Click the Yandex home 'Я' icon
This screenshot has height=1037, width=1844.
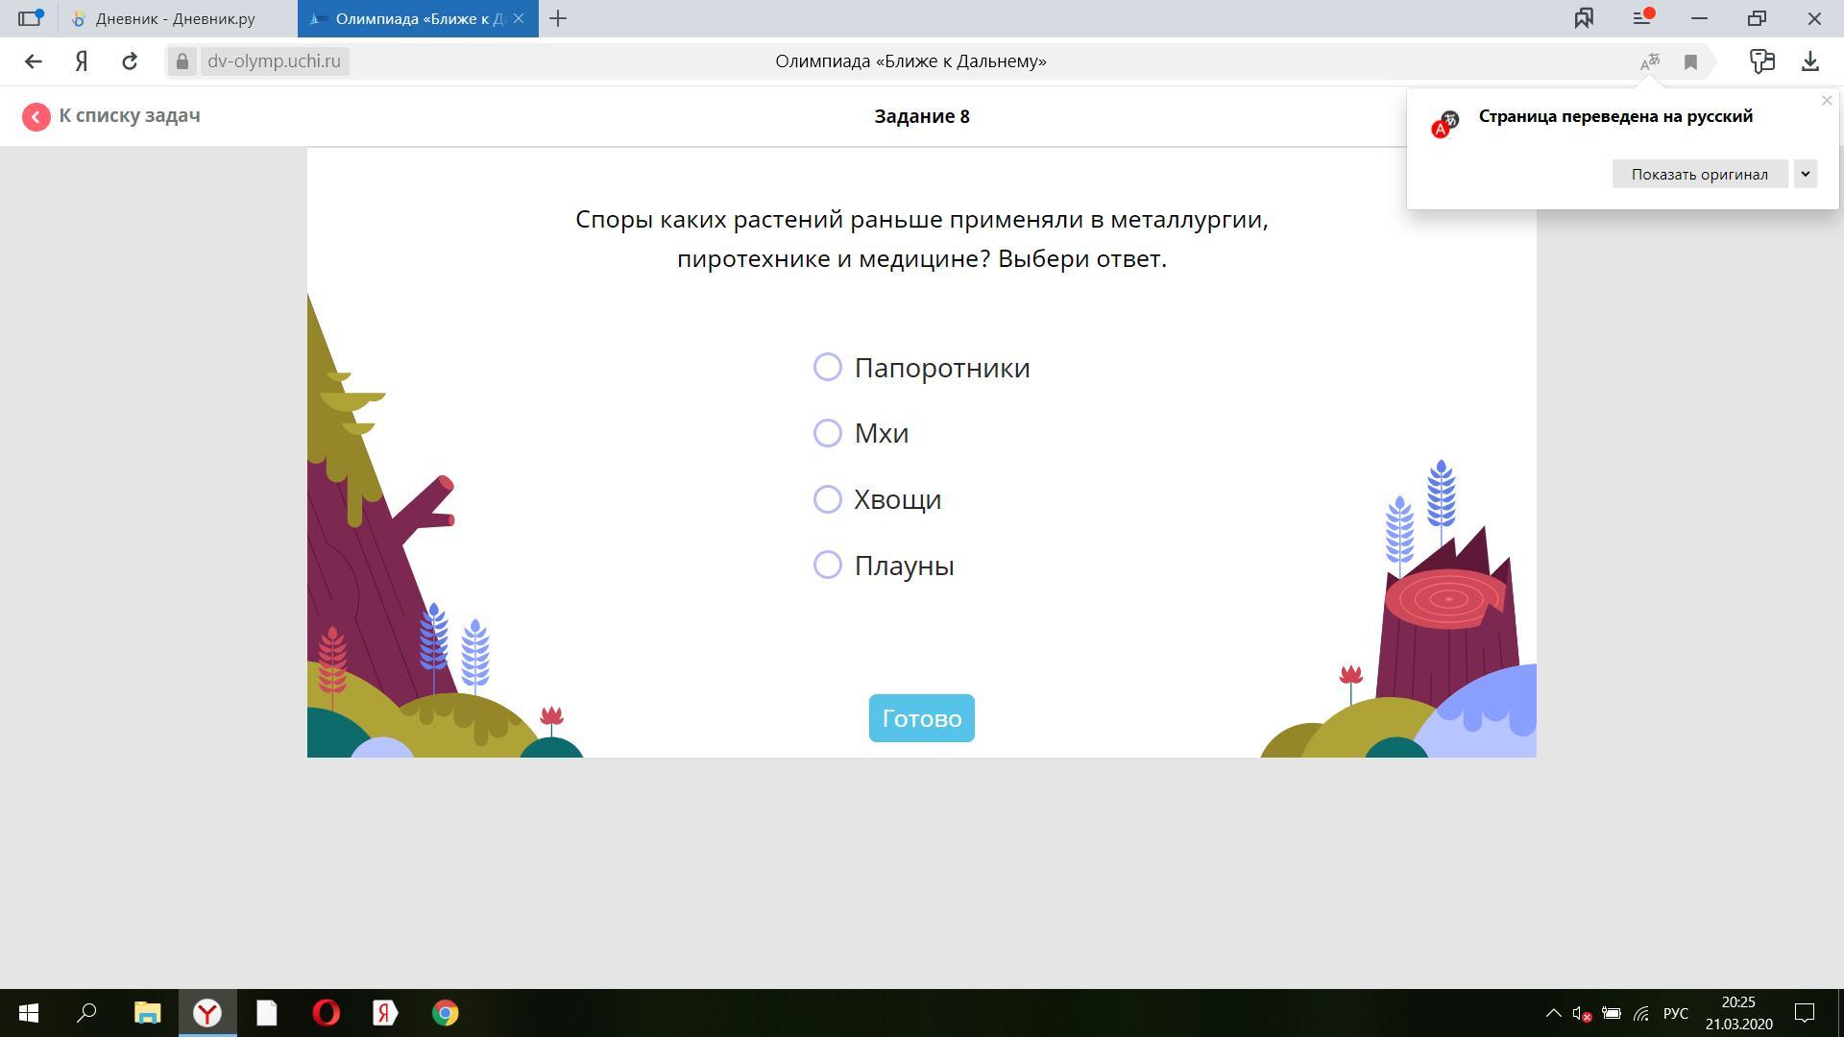coord(82,61)
